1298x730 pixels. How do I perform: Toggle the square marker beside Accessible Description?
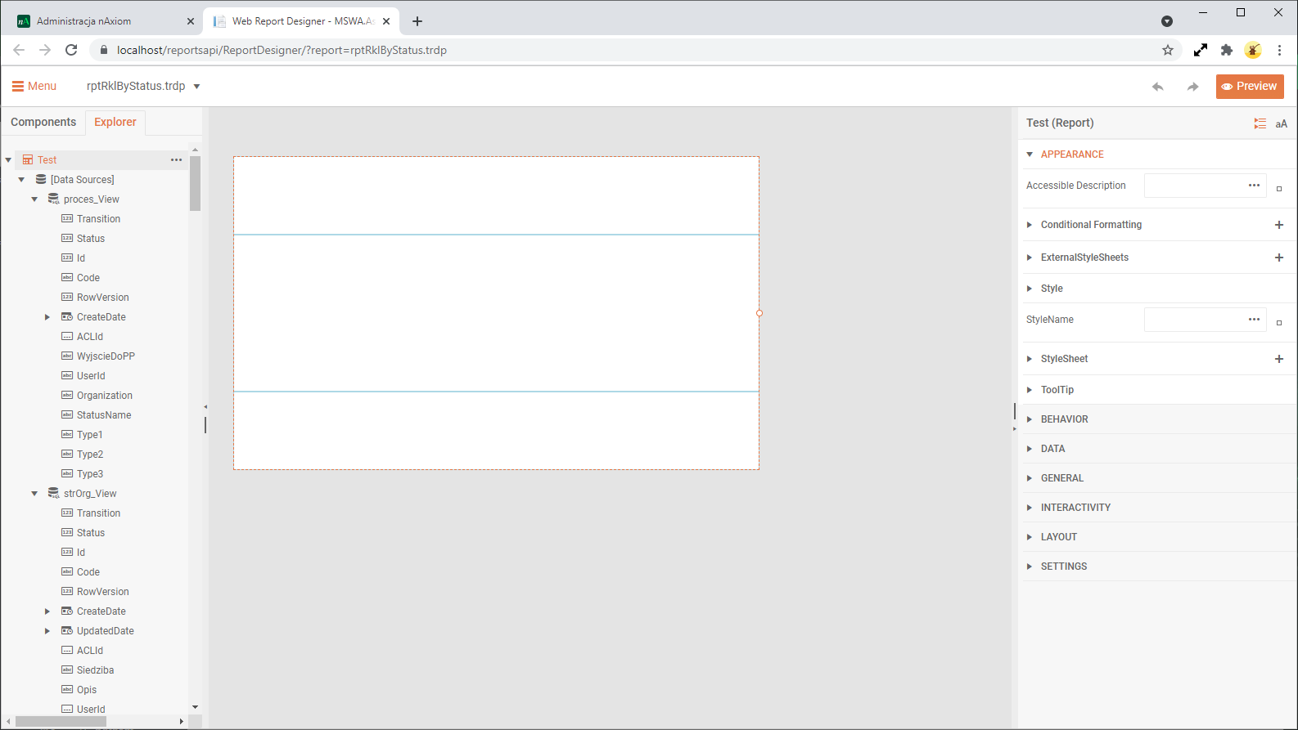tap(1279, 189)
